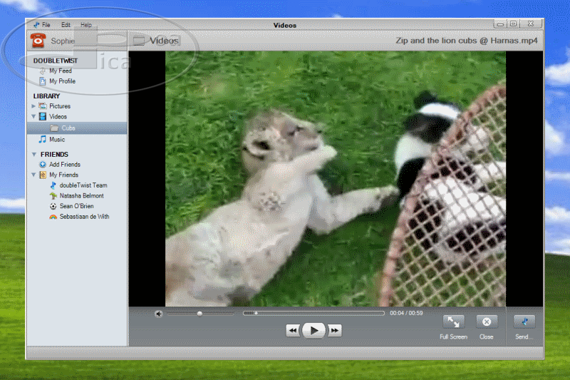Open the Help menu

(x=86, y=25)
